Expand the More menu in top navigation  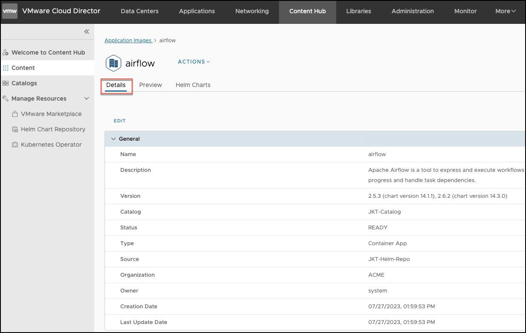pos(506,11)
